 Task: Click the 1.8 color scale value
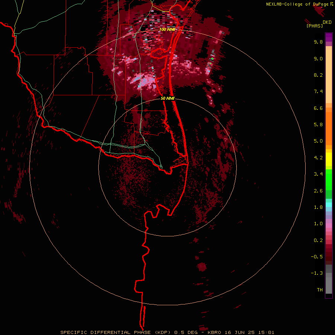tap(318, 207)
